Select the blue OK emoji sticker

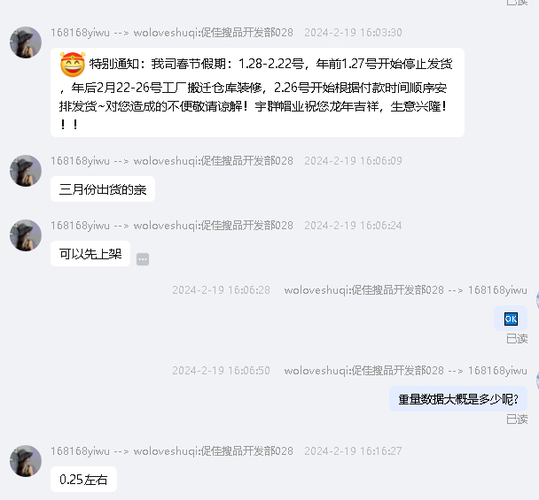[511, 319]
